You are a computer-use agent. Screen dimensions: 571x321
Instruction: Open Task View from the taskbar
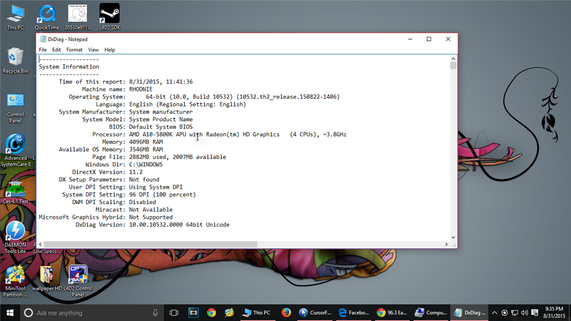pyautogui.click(x=174, y=313)
